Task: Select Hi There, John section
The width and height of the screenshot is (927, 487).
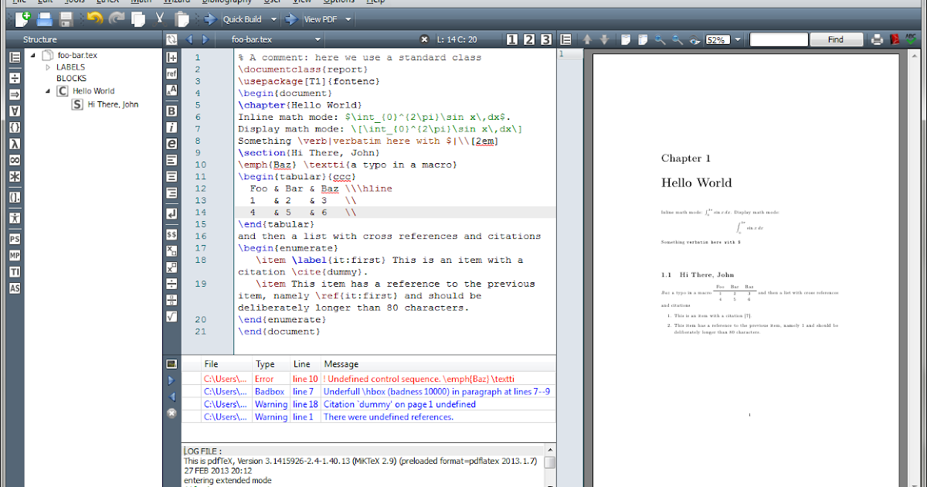Action: click(113, 104)
